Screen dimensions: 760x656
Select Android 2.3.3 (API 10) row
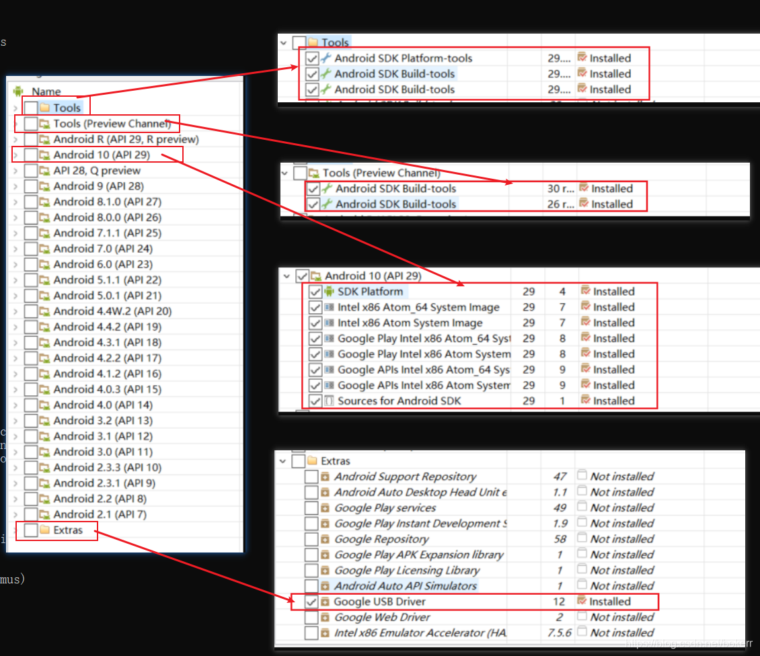tap(125, 467)
